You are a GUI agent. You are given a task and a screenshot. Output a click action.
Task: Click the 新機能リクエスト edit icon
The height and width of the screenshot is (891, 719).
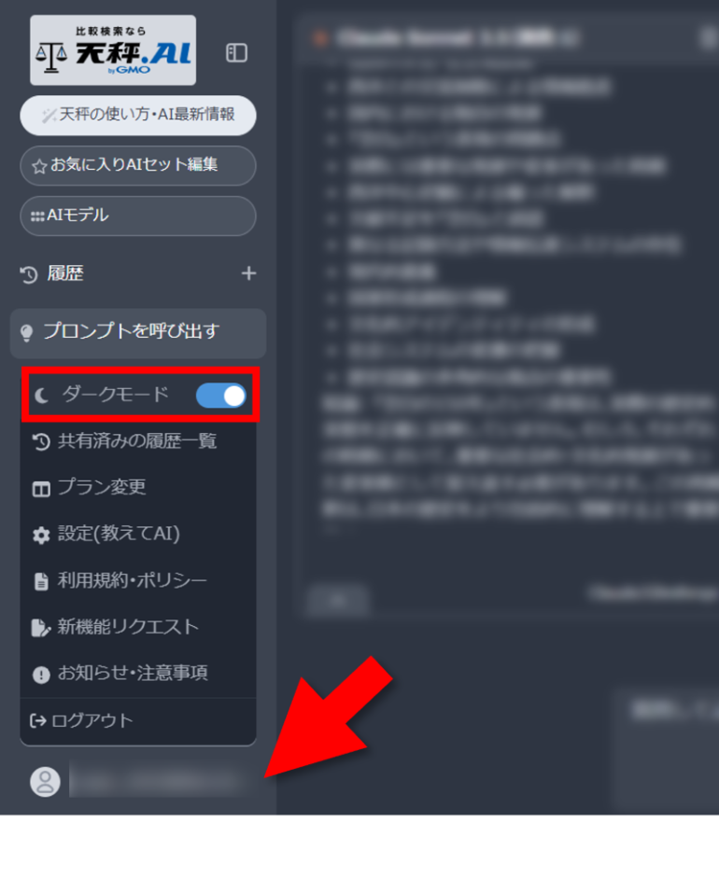(x=40, y=627)
